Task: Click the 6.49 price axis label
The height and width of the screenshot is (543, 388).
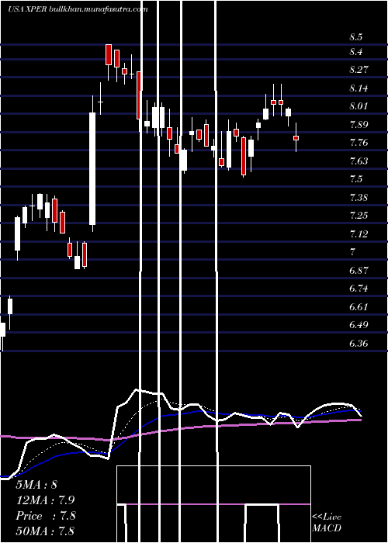Action: click(359, 325)
